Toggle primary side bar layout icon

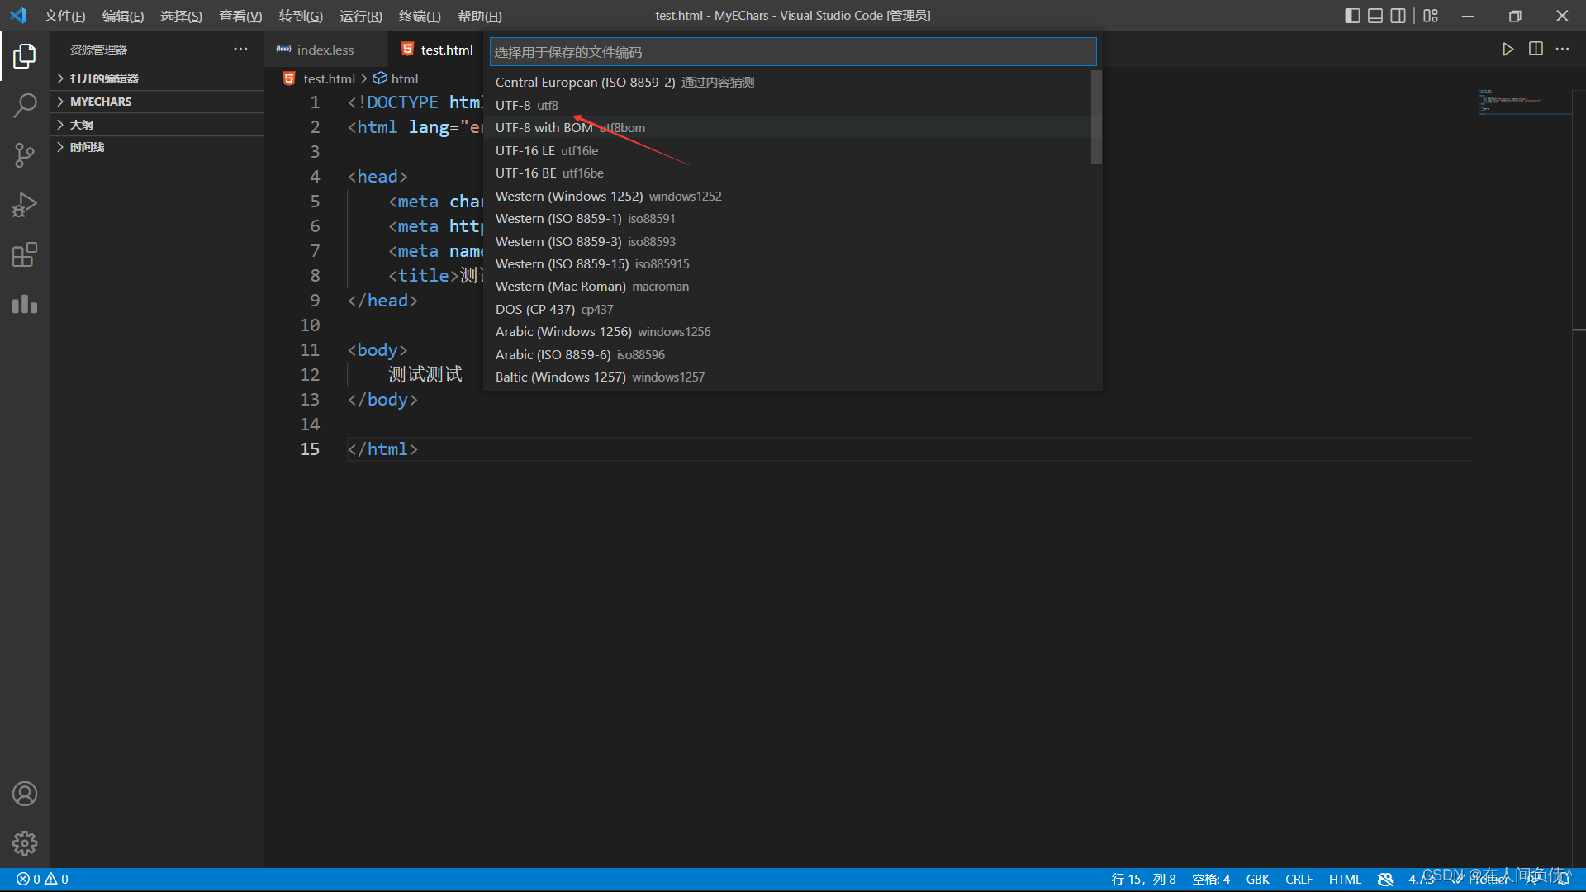[x=1352, y=16]
